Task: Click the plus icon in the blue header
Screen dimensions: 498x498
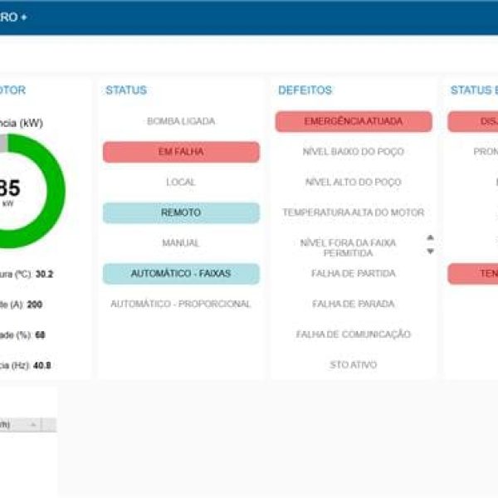Action: point(24,17)
